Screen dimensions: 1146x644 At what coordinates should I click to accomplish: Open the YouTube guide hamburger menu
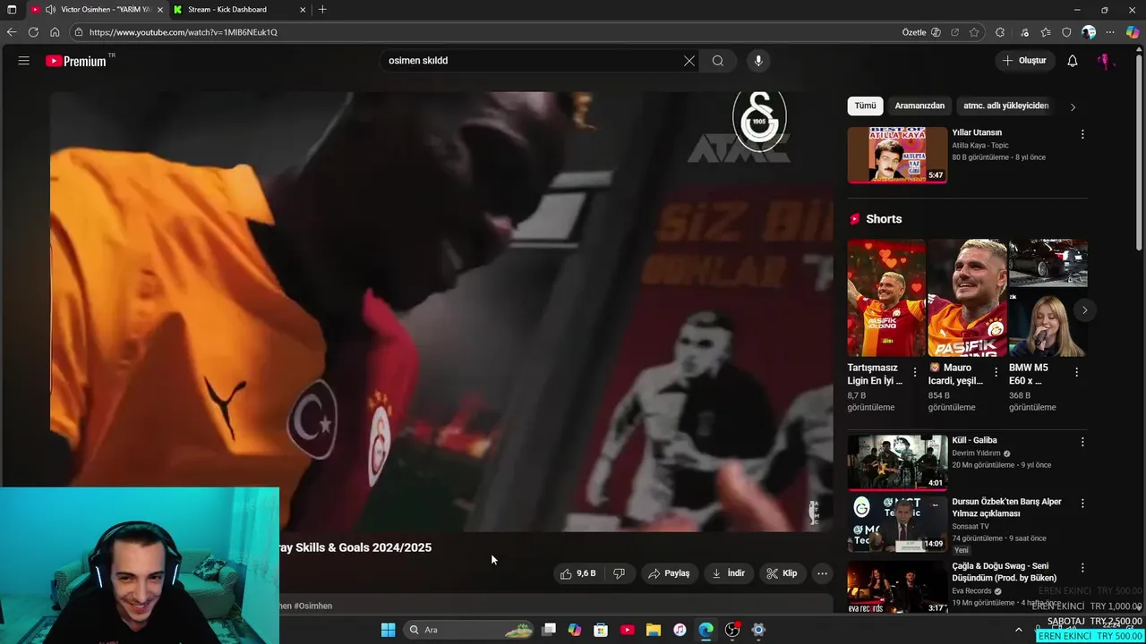[x=23, y=61]
